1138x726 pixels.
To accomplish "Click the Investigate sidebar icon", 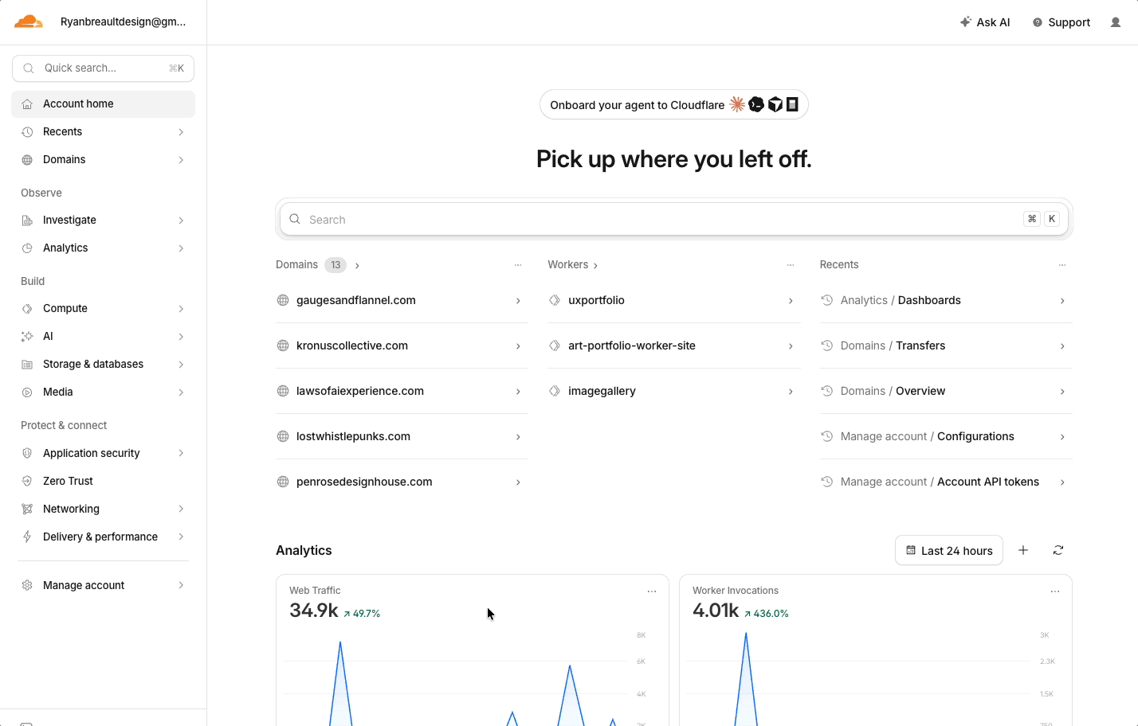I will (27, 221).
